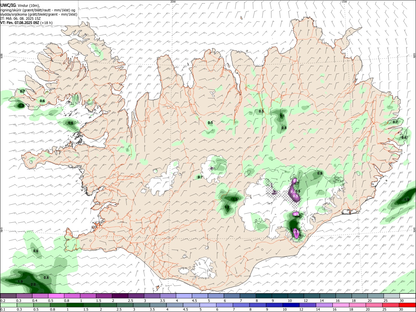Click the '(+18 h)' forecast offset text
The height and width of the screenshot is (312, 416).
click(x=47, y=23)
